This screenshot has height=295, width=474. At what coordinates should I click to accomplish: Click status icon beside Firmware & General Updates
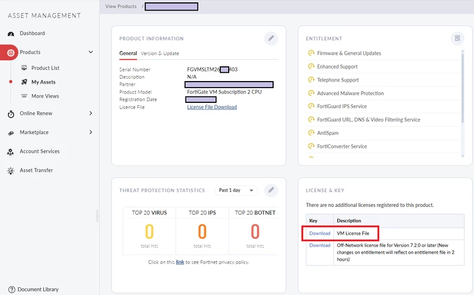pos(311,53)
